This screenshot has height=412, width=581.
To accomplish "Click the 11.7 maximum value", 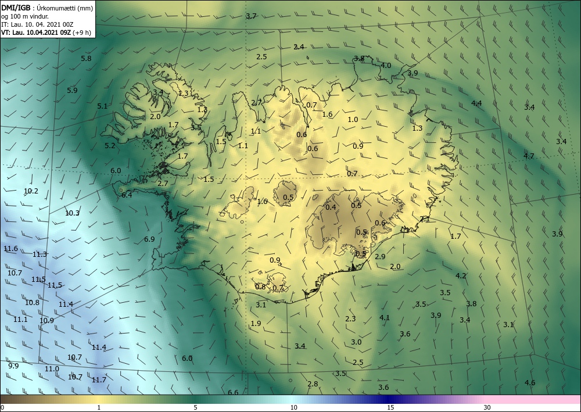I will pyautogui.click(x=99, y=380).
